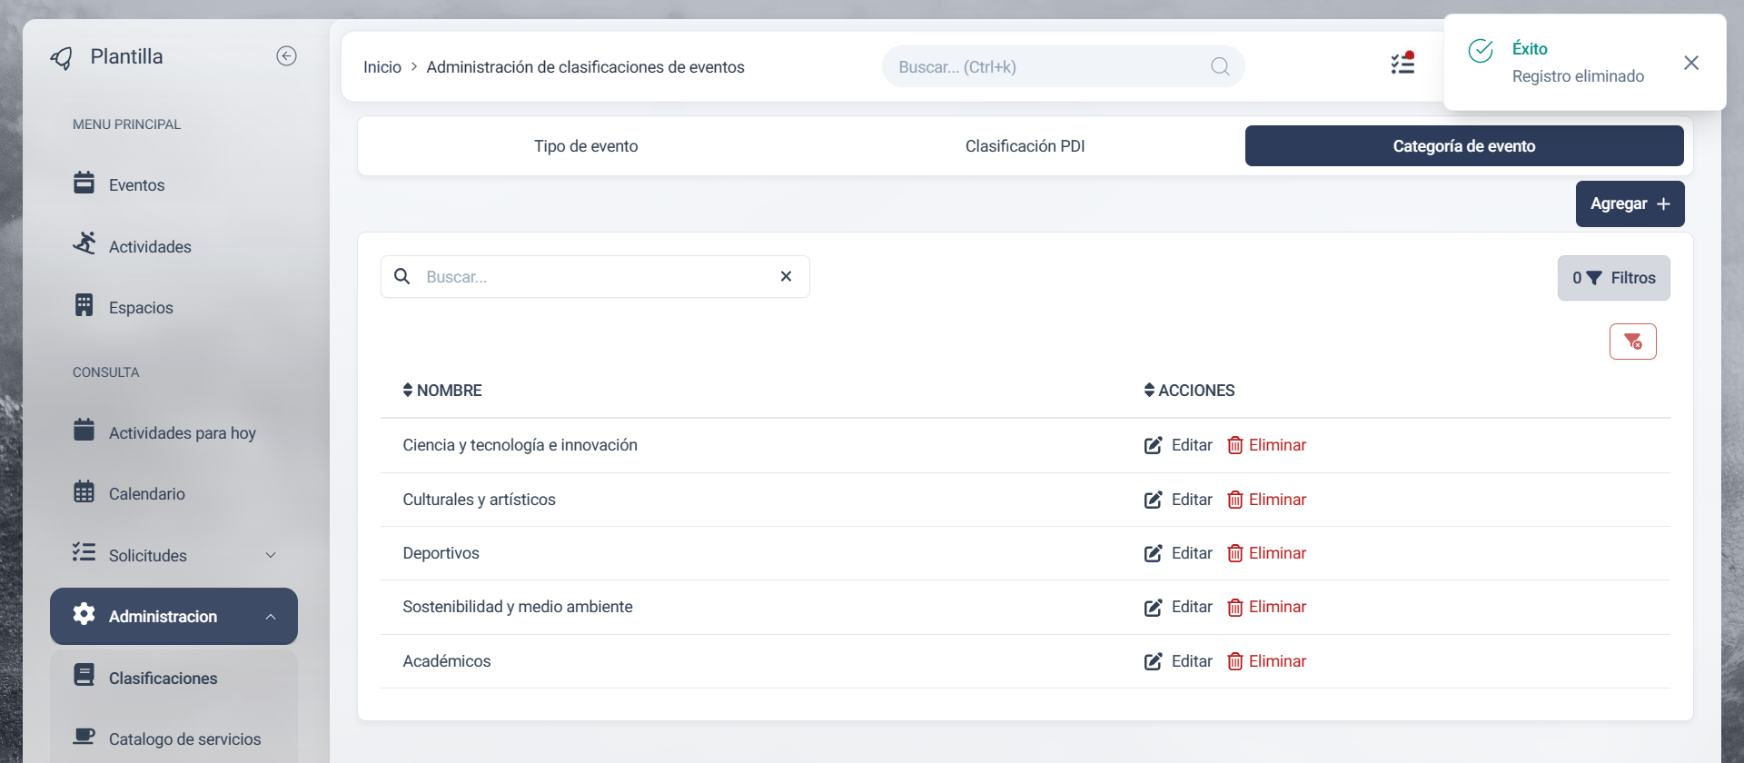Clear the table search with the X icon
This screenshot has height=763, width=1744.
pos(786,276)
